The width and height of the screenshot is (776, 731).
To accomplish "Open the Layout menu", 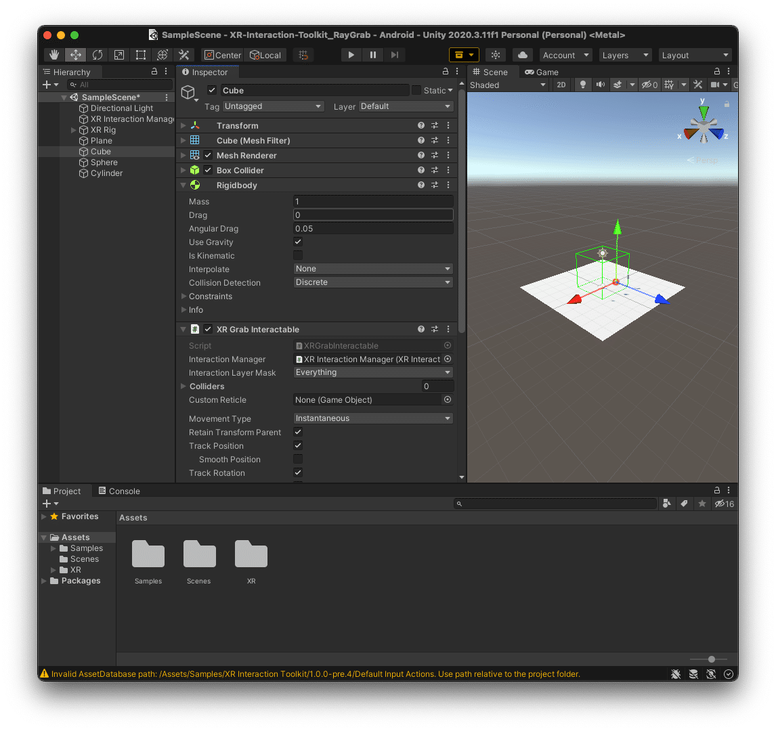I will pyautogui.click(x=695, y=55).
